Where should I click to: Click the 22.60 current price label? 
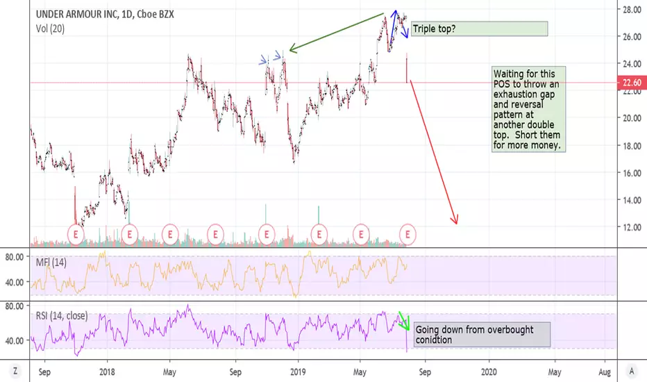(632, 83)
